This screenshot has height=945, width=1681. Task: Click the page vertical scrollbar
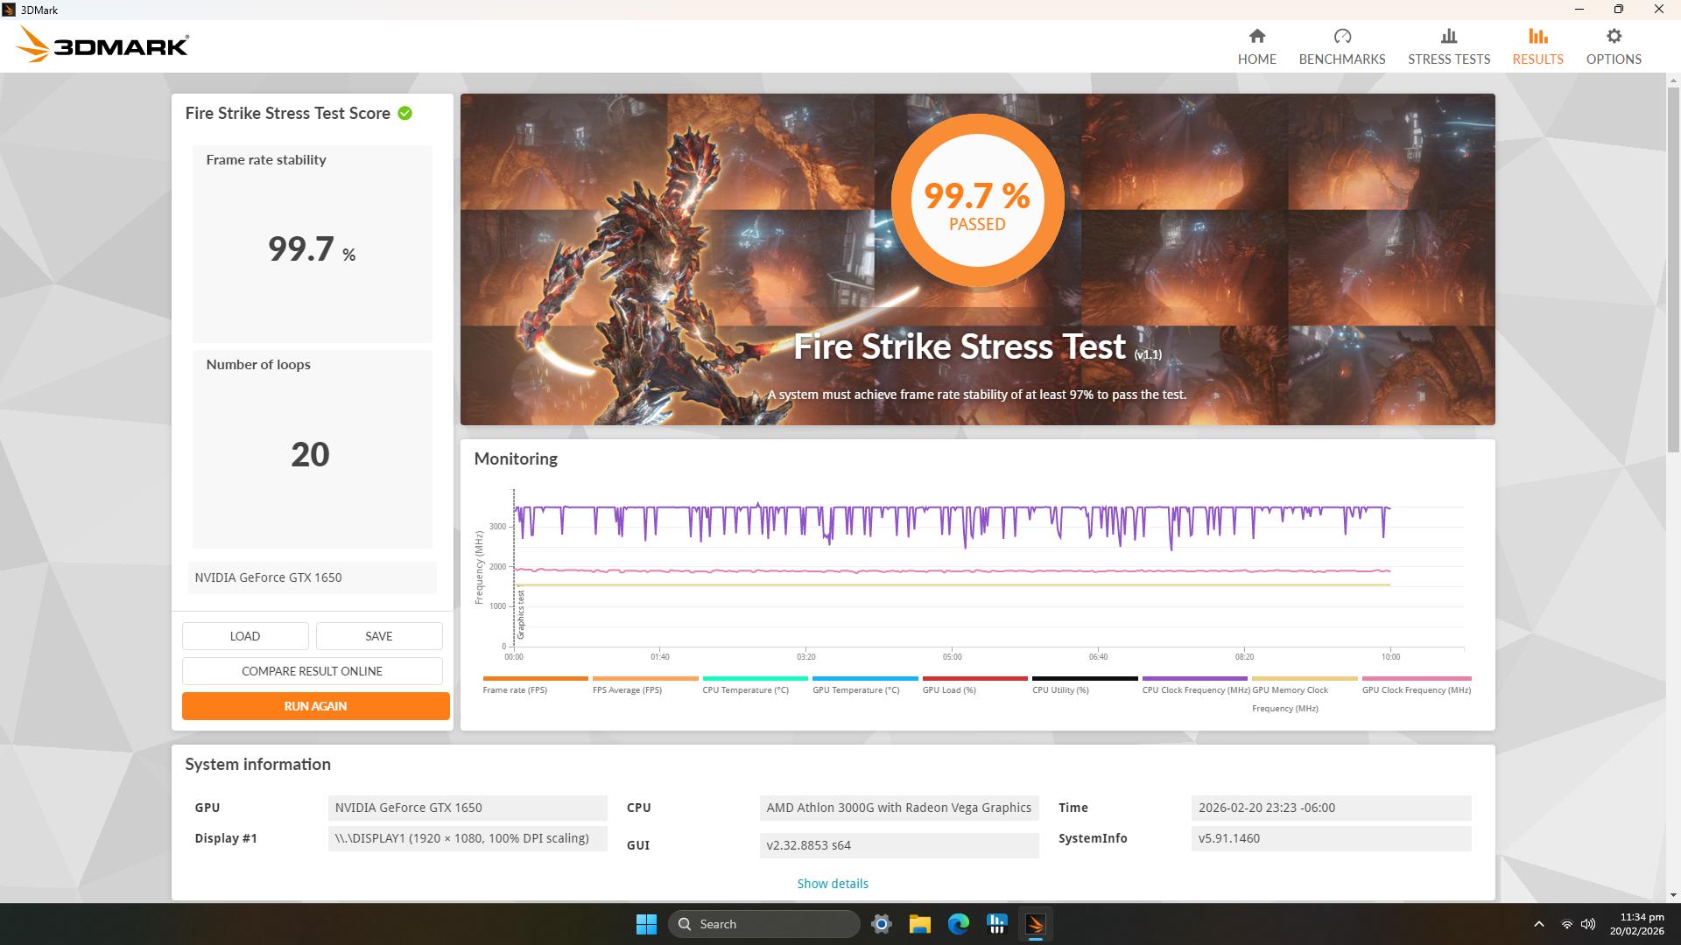coord(1674,269)
